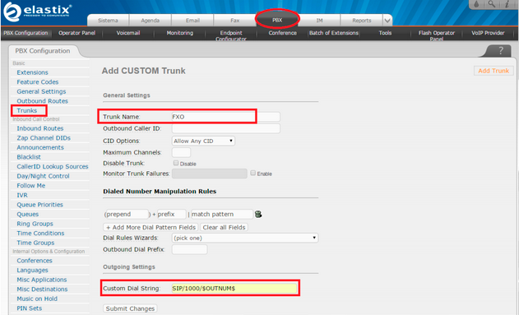Click the Maximum Channels field
This screenshot has height=315, width=519.
181,152
